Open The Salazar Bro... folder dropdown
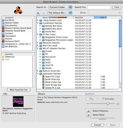Image resolution: width=123 pixels, height=128 pixels. tap(59, 13)
